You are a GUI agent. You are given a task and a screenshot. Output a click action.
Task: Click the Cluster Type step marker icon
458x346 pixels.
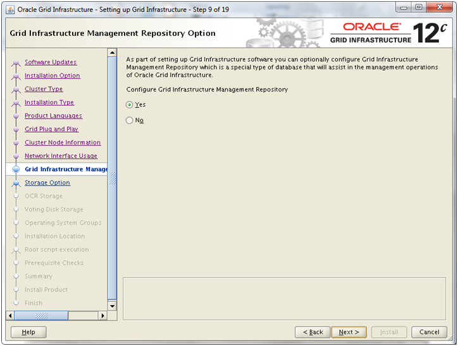pyautogui.click(x=16, y=90)
